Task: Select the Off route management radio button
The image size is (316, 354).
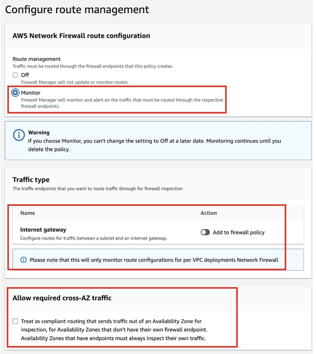Action: (15, 75)
